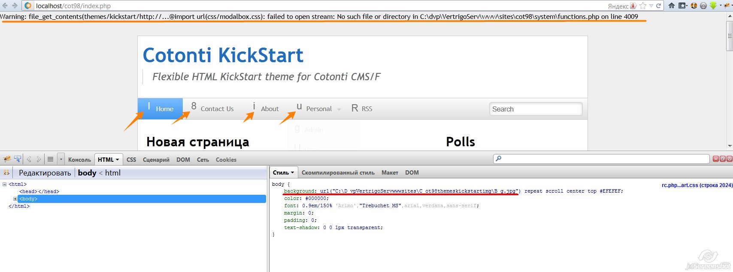Switch to Скомпилированный стиль side tab
733x272 pixels.
pos(338,172)
